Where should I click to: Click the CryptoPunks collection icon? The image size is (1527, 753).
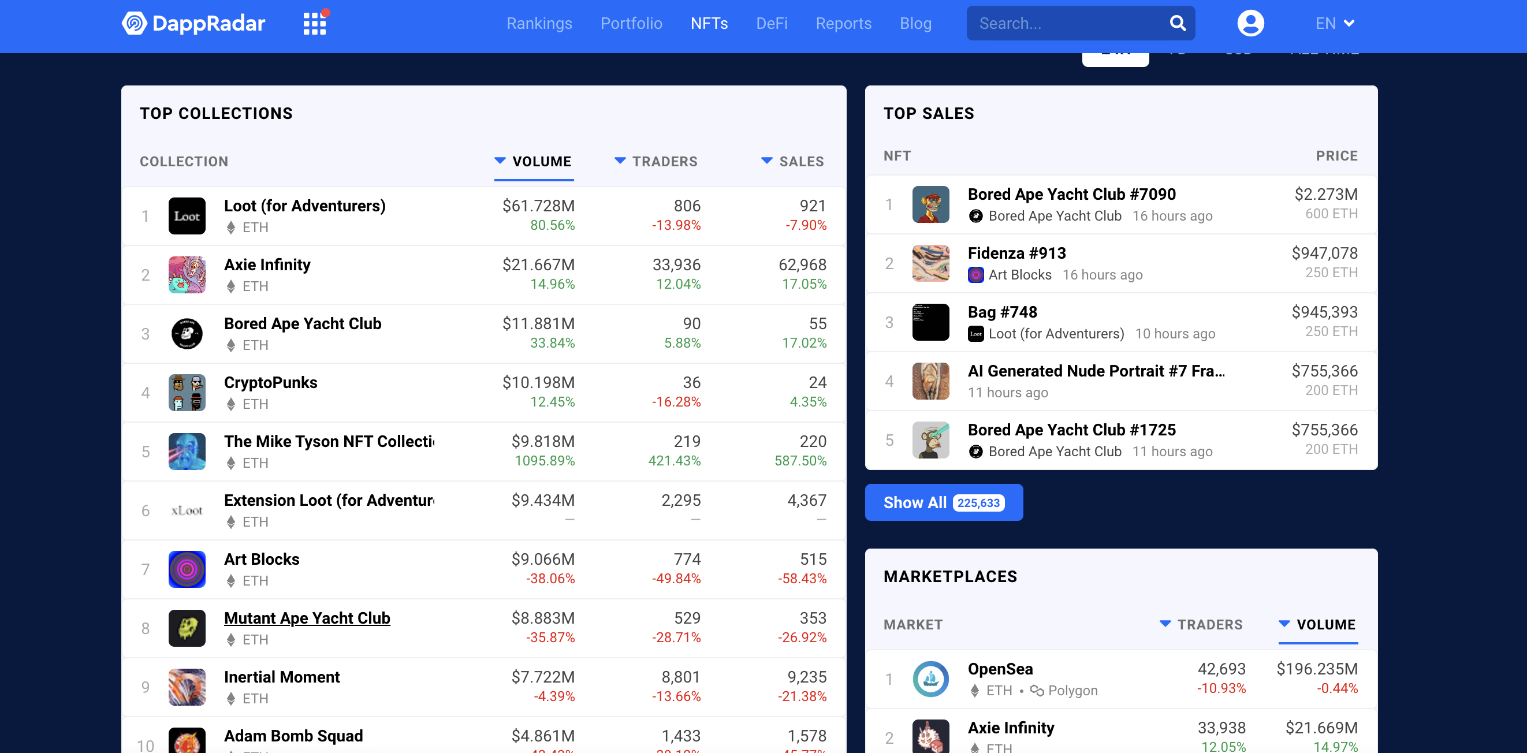point(187,393)
